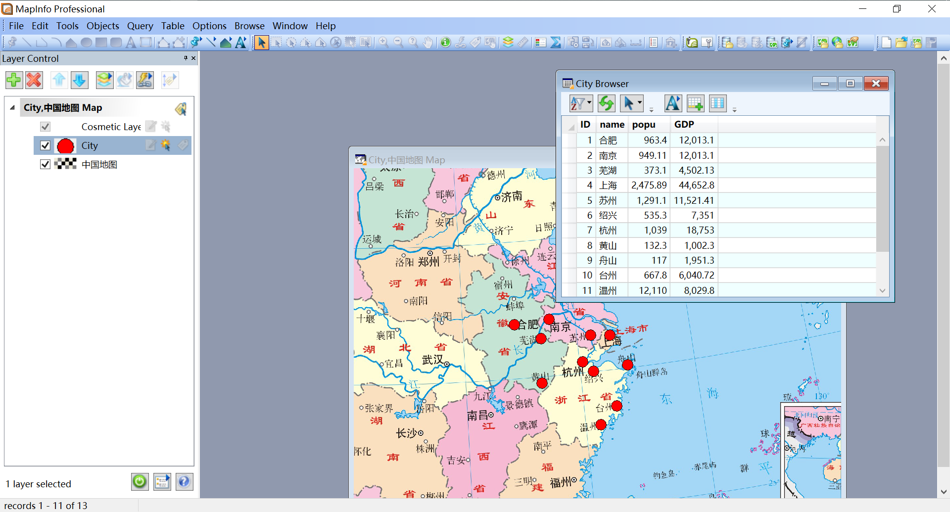Click the GDP column header
The height and width of the screenshot is (512, 950).
click(x=684, y=125)
